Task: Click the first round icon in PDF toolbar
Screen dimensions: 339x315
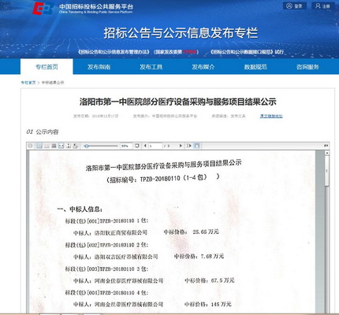Action: click(x=31, y=146)
